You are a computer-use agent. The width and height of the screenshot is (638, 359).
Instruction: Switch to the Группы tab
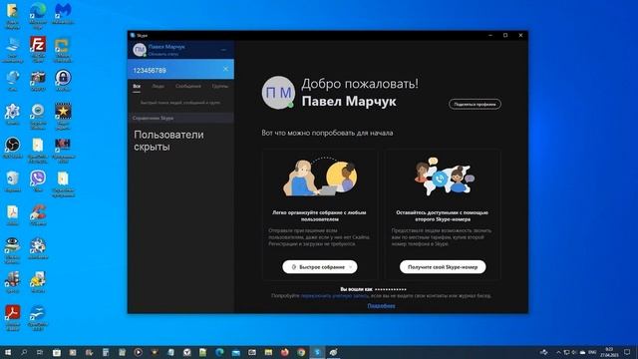click(x=220, y=87)
